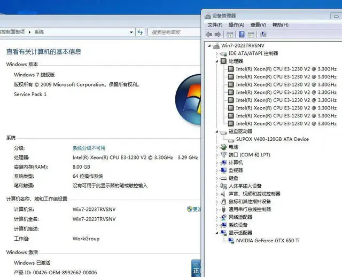Select the 系统设备 icon
The height and width of the screenshot is (277, 342).
[x=223, y=225]
